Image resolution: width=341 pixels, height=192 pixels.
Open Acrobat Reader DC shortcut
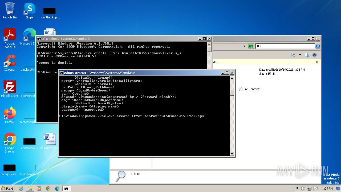(x=10, y=38)
